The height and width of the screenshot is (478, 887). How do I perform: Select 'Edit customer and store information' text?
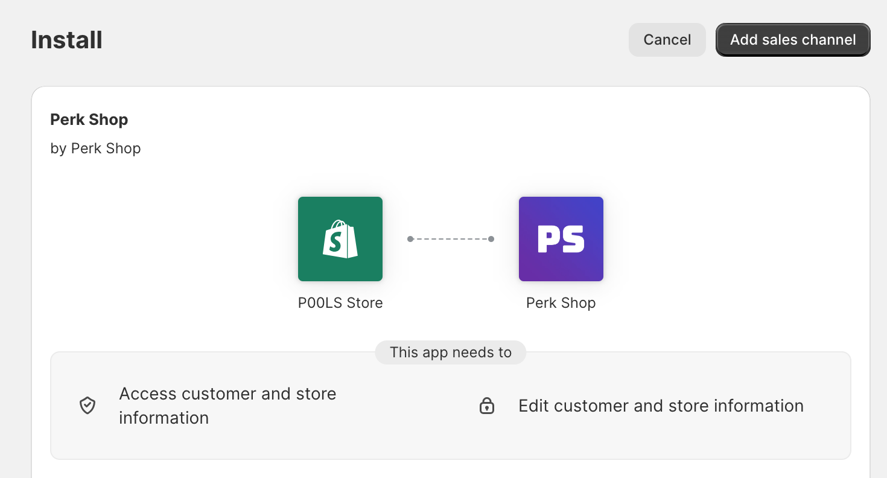point(661,406)
